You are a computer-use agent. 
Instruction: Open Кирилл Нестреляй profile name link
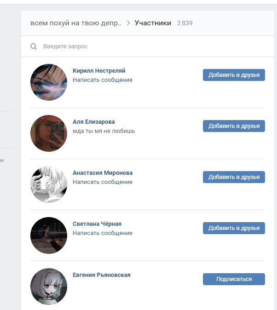point(99,70)
